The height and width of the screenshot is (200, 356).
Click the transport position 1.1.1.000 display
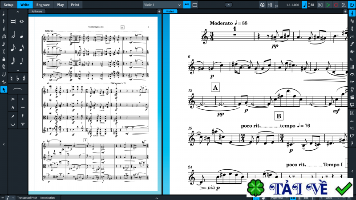click(293, 5)
